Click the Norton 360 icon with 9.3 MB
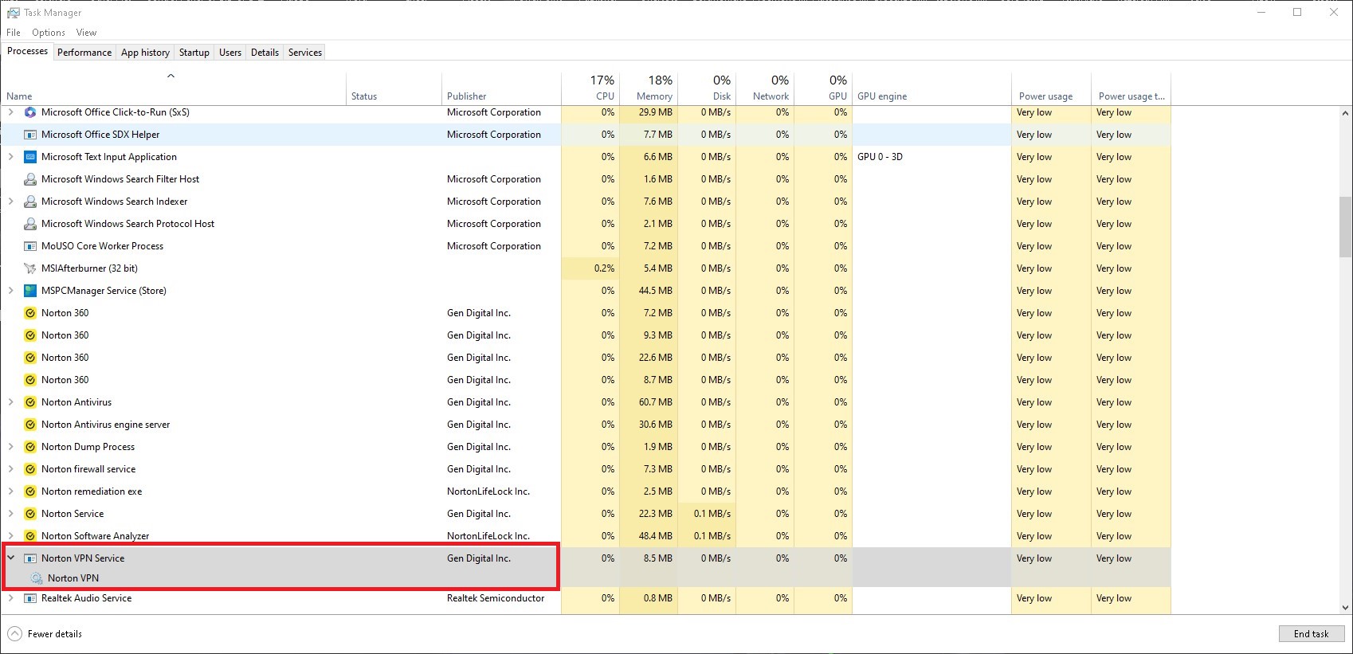 (x=30, y=335)
